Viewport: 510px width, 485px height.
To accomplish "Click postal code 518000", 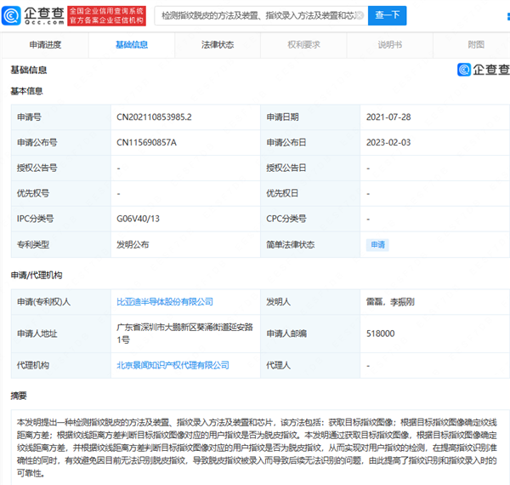I will pos(380,334).
